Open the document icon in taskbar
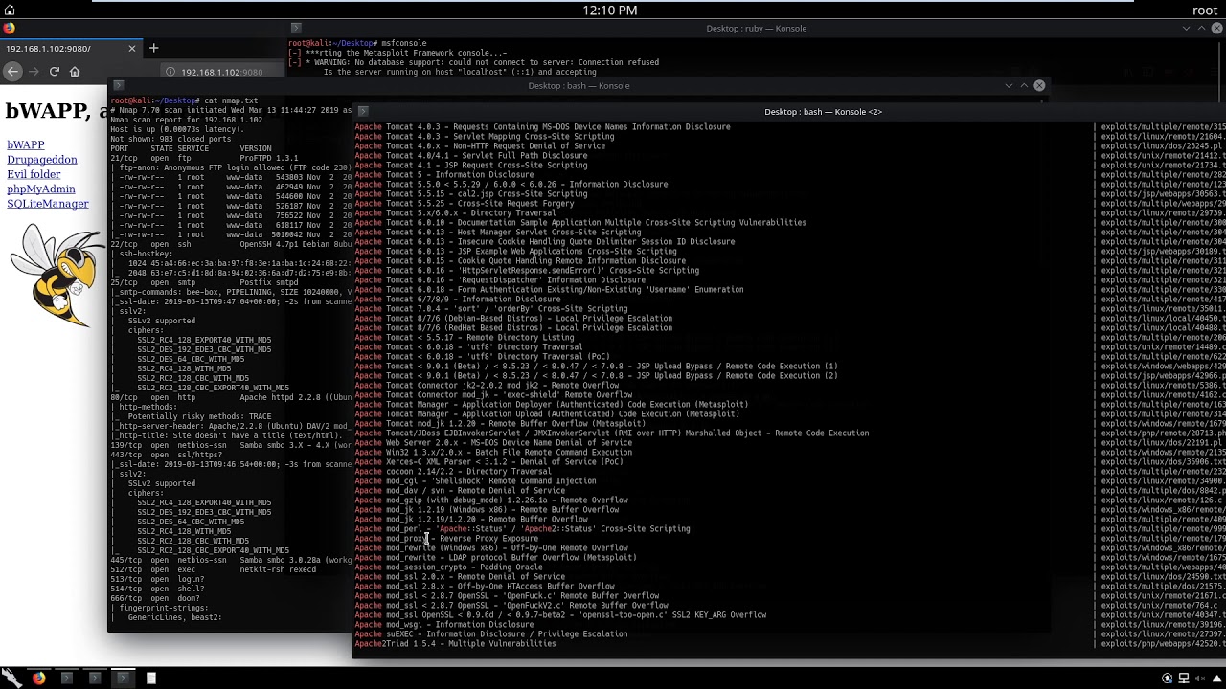 pyautogui.click(x=150, y=678)
